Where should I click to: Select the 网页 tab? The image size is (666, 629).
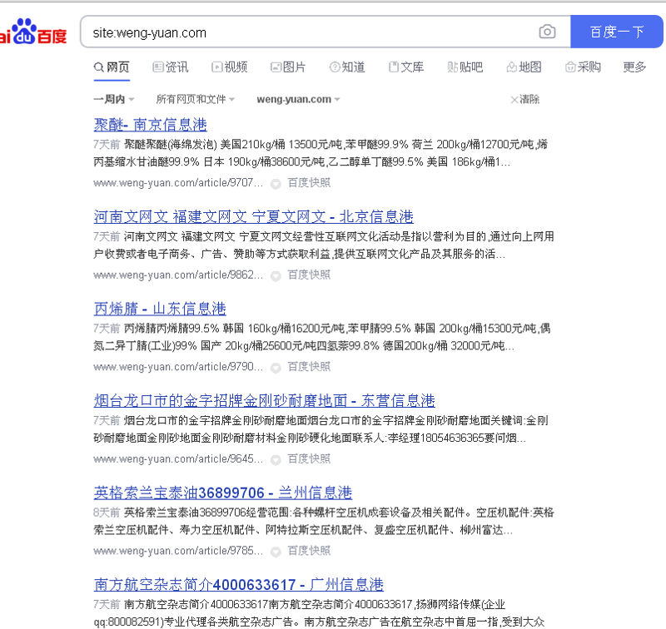point(112,67)
